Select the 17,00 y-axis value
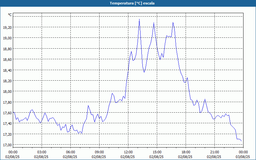Image resolution: width=256 pixels, height=160 pixels. pyautogui.click(x=7, y=145)
